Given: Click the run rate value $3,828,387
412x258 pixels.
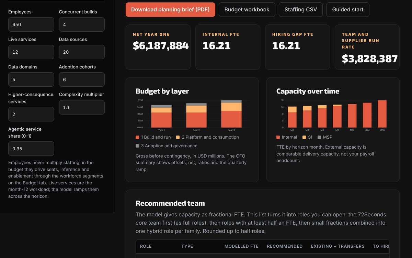Looking at the screenshot, I should pos(370,59).
